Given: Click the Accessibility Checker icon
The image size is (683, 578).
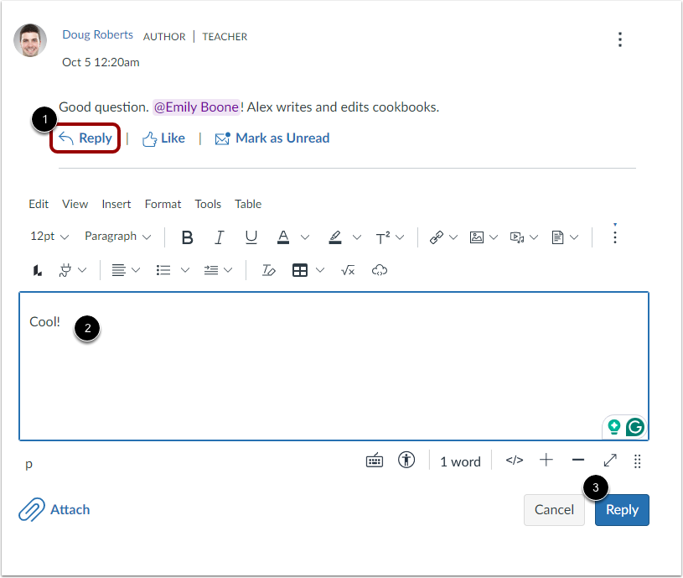Looking at the screenshot, I should pyautogui.click(x=406, y=460).
